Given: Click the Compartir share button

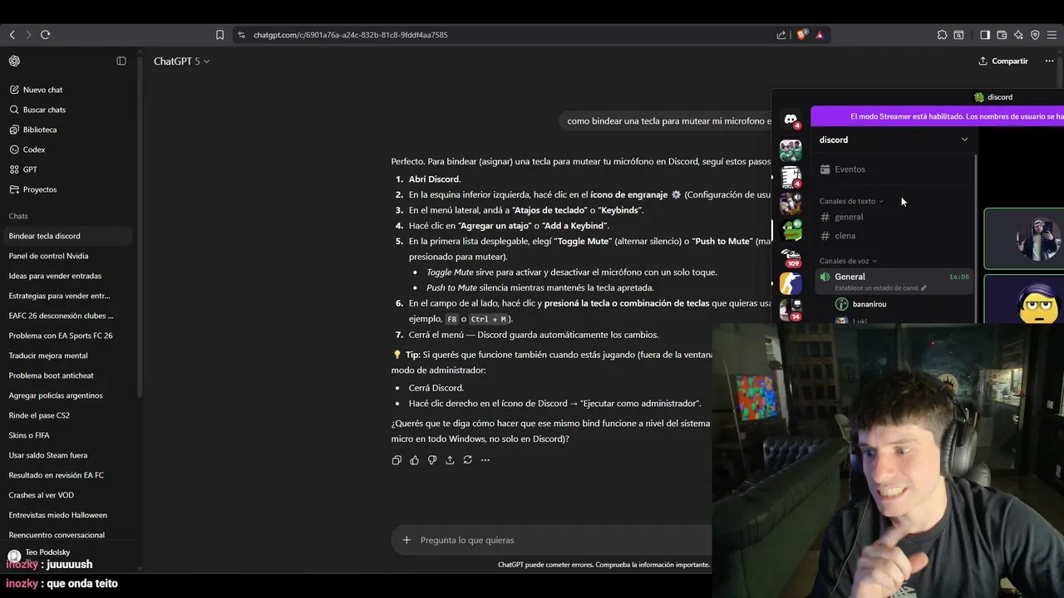Looking at the screenshot, I should click(x=1003, y=61).
